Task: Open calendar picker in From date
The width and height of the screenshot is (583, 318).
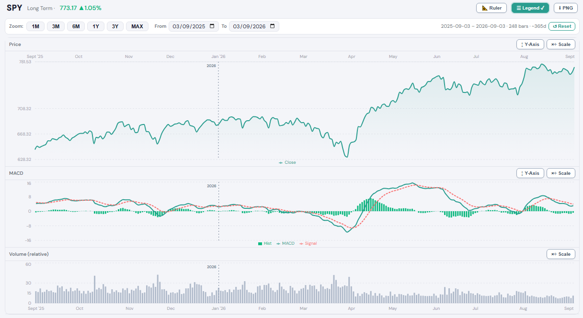Action: pos(212,26)
